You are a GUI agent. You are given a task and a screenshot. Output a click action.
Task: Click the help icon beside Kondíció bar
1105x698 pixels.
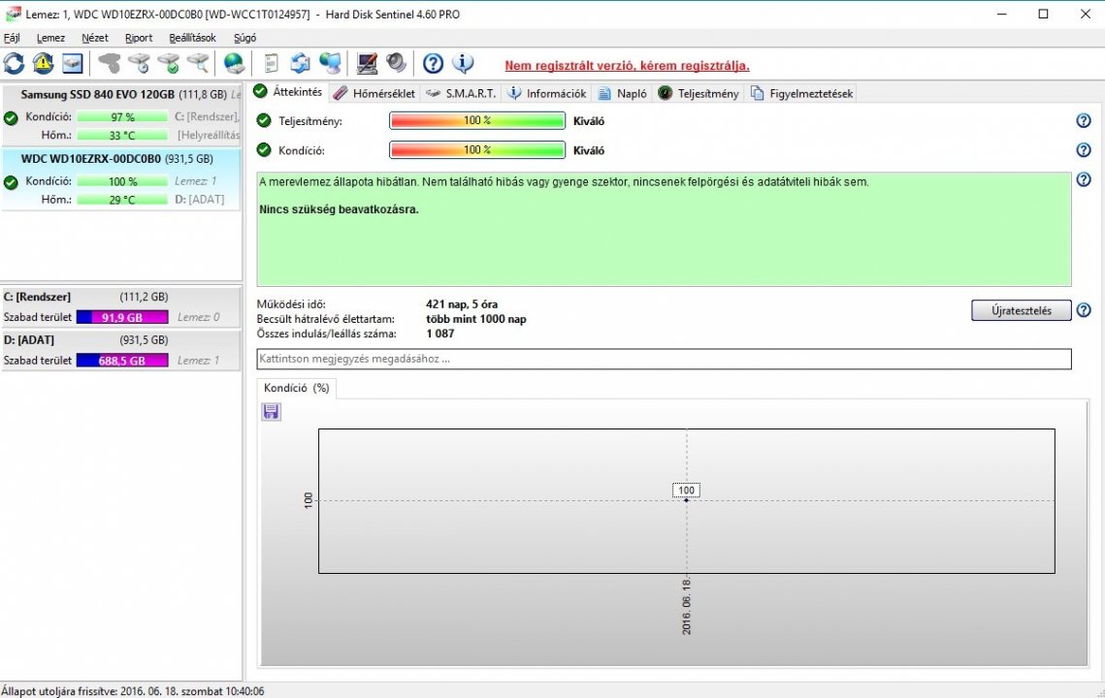(x=1084, y=150)
